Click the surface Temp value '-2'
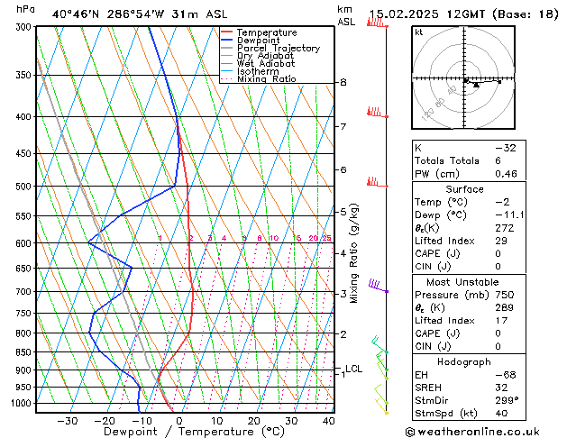This screenshot has width=567, height=438. click(x=502, y=202)
